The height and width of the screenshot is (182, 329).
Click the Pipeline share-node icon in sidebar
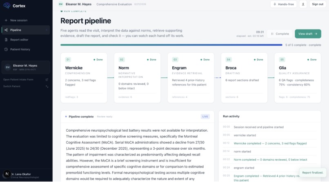[x=6, y=30]
